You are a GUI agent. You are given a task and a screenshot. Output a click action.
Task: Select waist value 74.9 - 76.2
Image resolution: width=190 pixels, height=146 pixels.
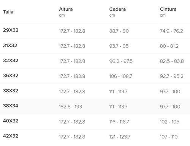[x=171, y=31]
